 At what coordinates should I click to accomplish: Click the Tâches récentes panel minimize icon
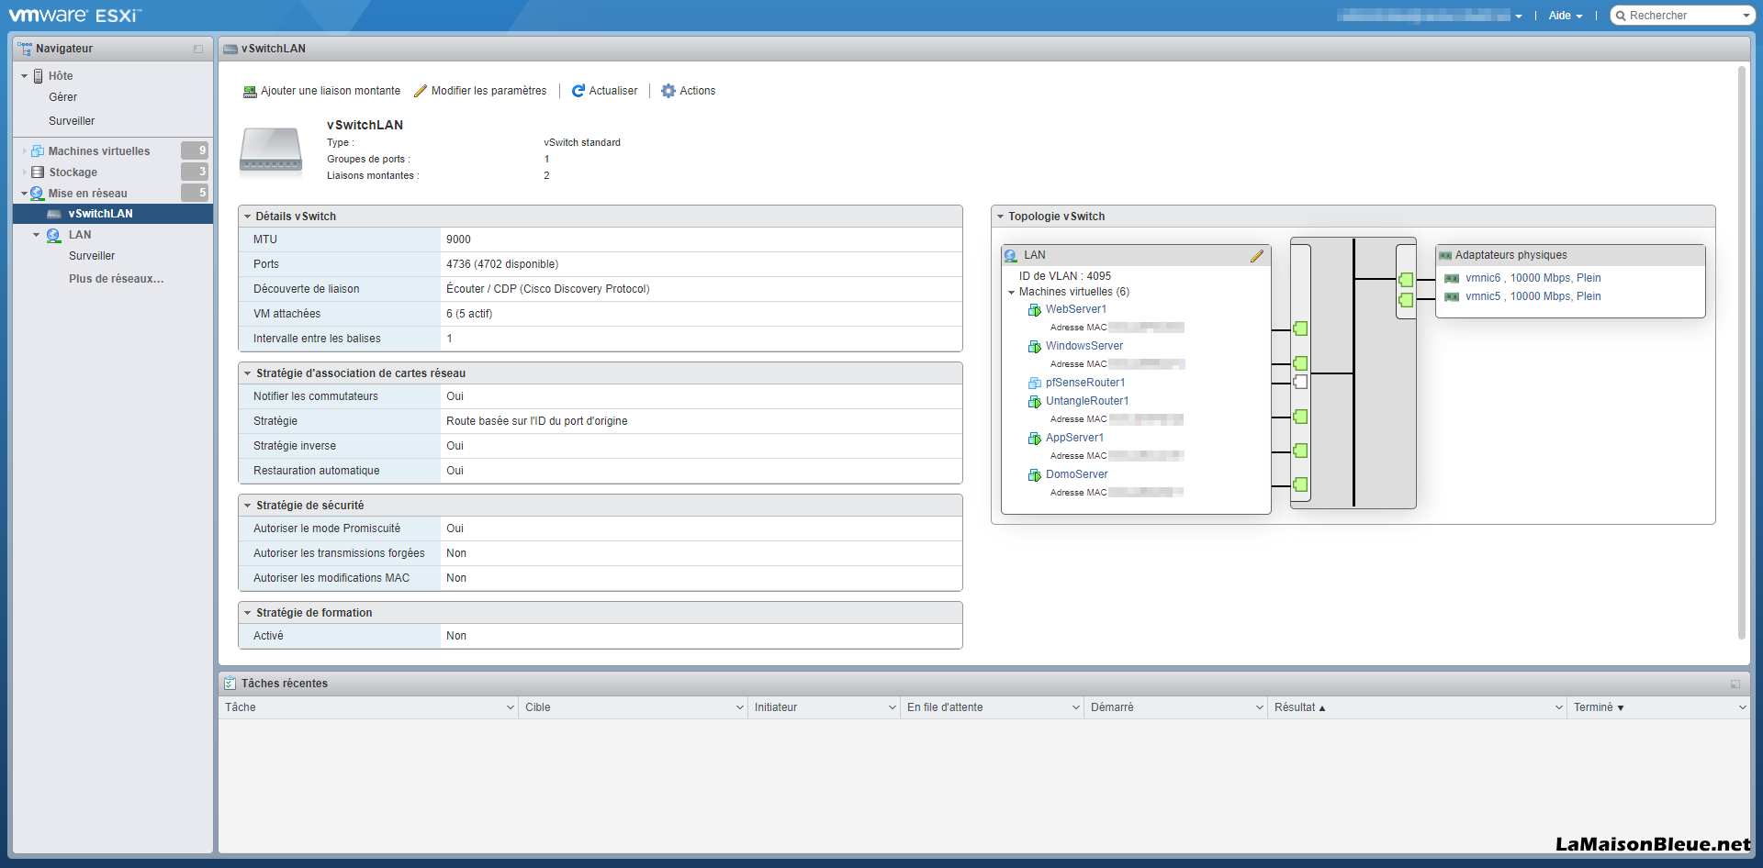(x=1735, y=684)
